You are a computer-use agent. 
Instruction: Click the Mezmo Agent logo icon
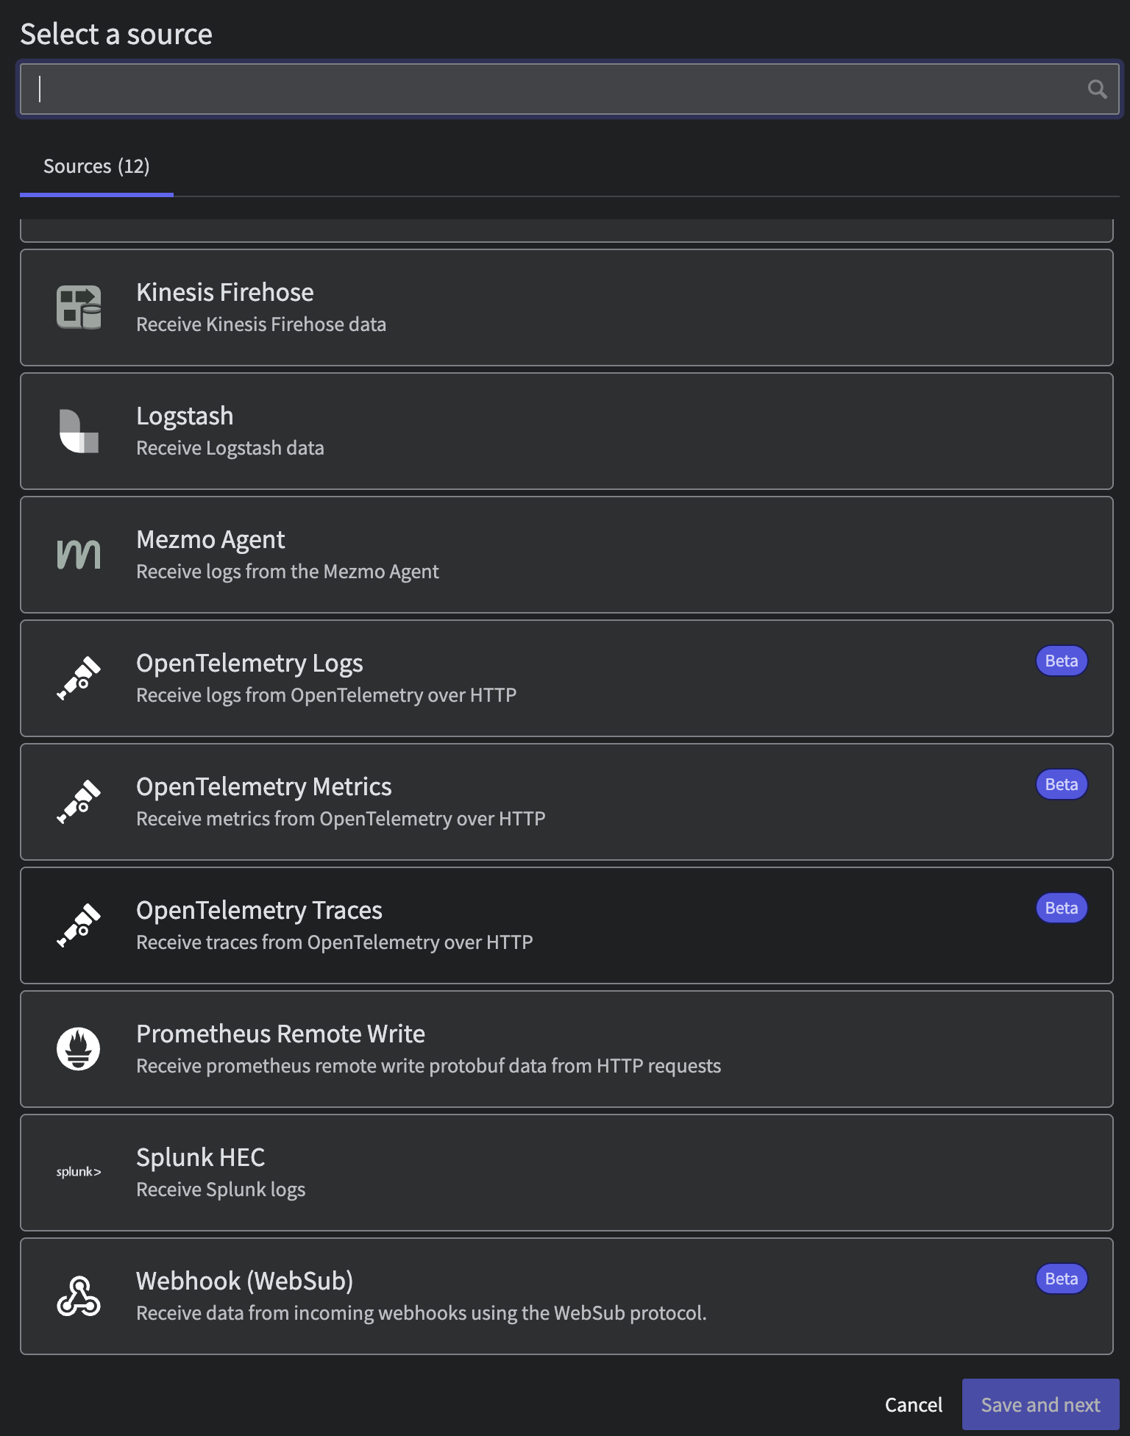79,554
